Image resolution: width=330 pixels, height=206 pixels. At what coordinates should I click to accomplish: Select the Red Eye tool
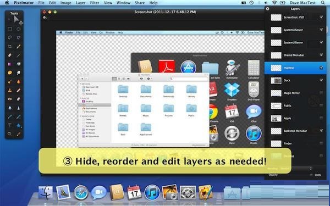(10, 99)
